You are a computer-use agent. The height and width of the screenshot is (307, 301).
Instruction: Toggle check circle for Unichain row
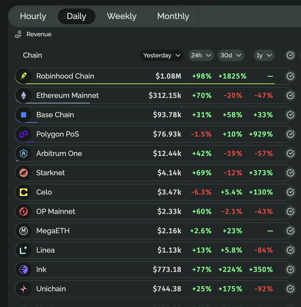point(290,289)
